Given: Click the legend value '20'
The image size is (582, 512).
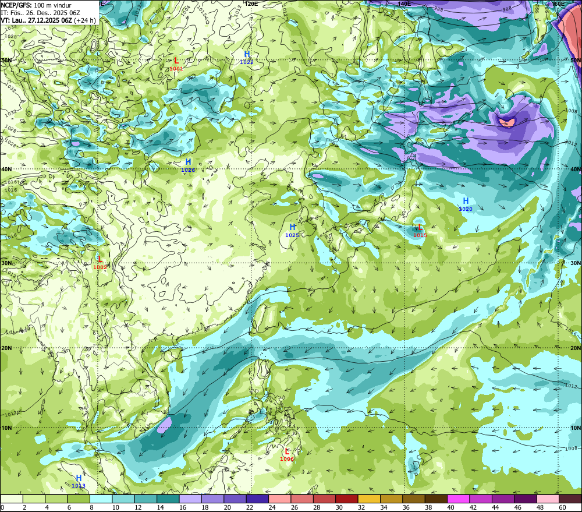Looking at the screenshot, I should 227,507.
